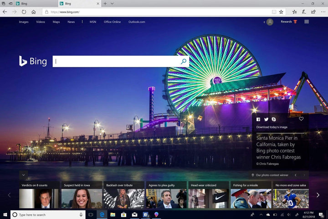Open tab actions dropdown chevron in tab bar
Image resolution: width=328 pixels, height=219 pixels.
pyautogui.click(x=113, y=3)
